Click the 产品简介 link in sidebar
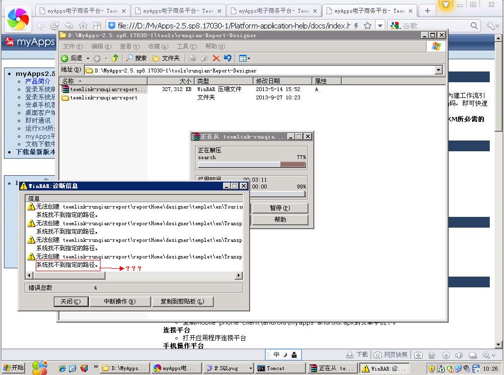This screenshot has height=375, width=504. pos(38,82)
